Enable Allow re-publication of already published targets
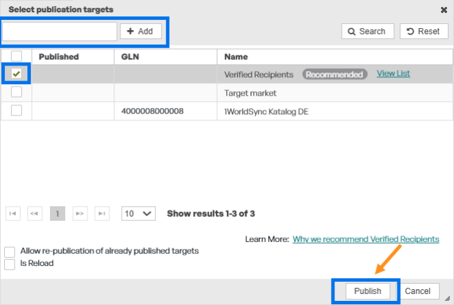 (x=10, y=252)
